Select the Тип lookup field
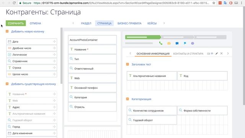 pos(92,59)
